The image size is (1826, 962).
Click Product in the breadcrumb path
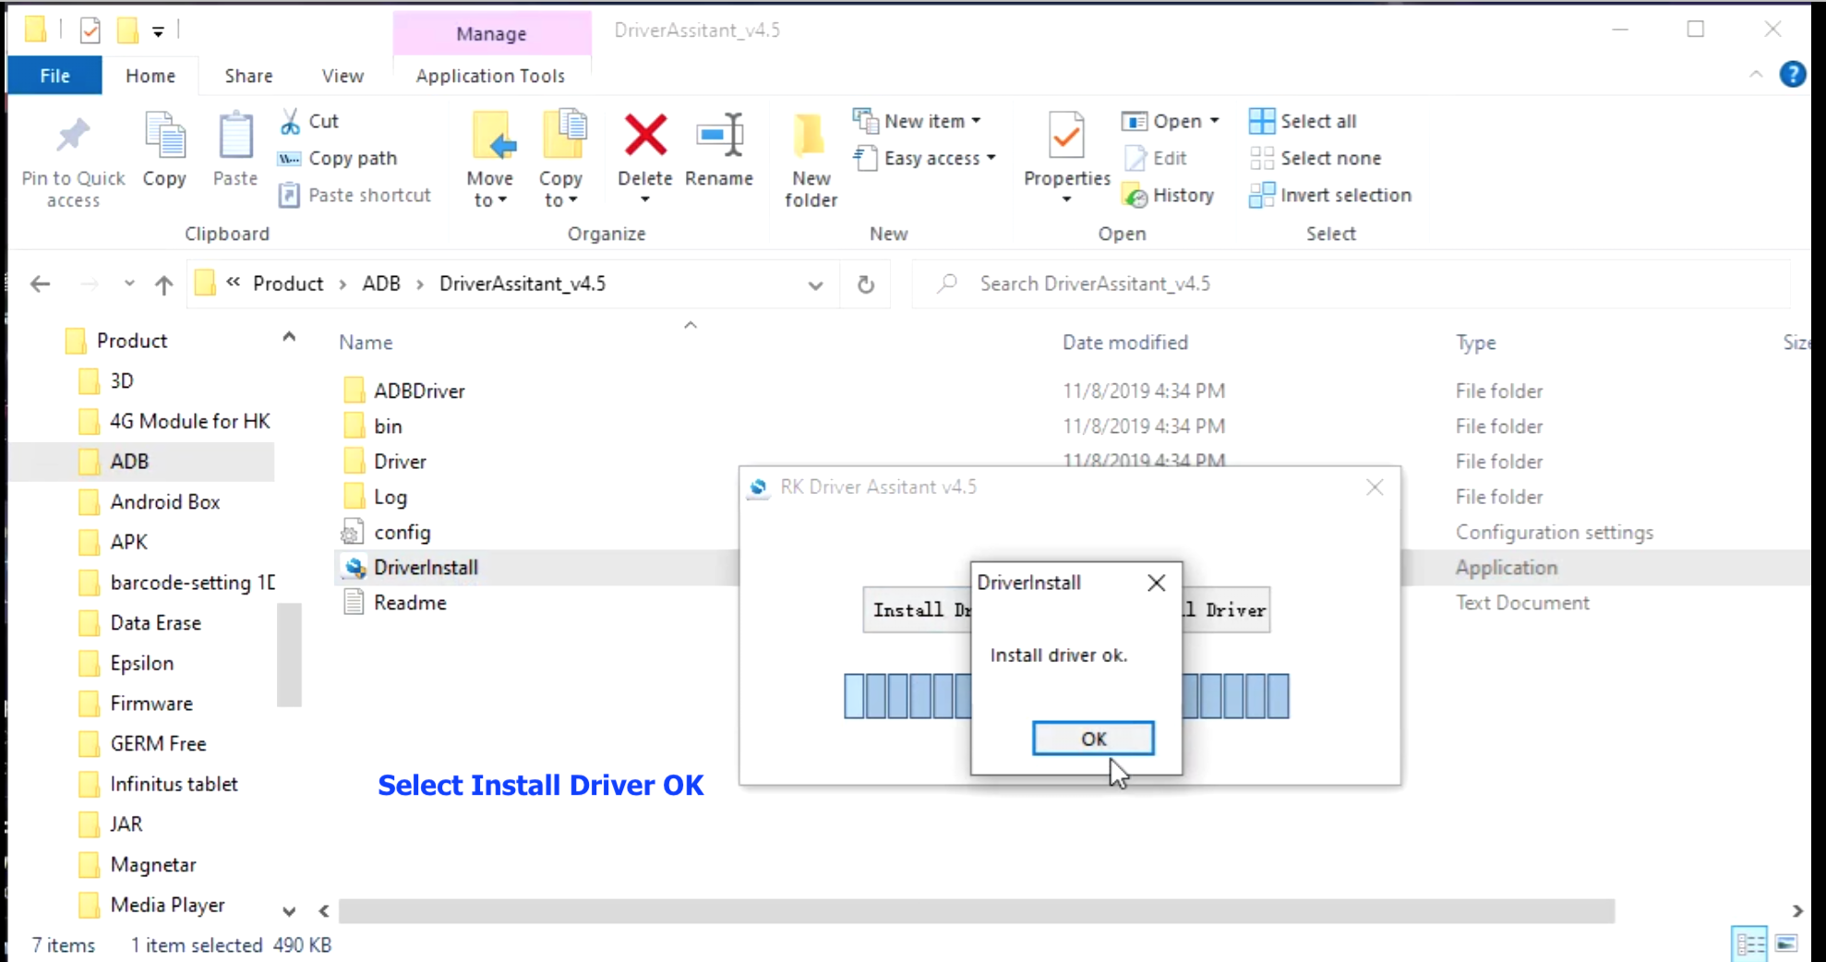(x=288, y=283)
